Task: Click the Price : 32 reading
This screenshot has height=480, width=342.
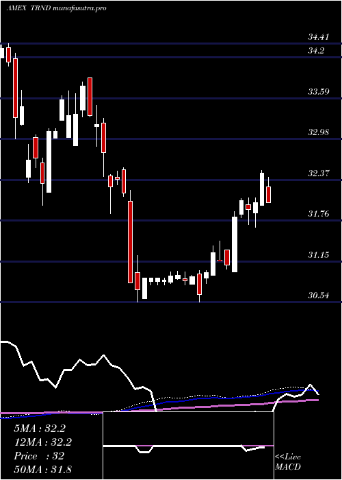Action: 39,456
